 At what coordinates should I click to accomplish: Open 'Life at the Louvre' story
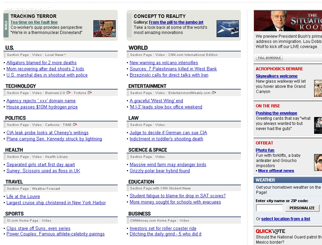pyautogui.click(x=23, y=196)
